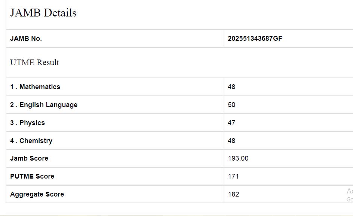Select the Mathematics subject label

[x=40, y=87]
